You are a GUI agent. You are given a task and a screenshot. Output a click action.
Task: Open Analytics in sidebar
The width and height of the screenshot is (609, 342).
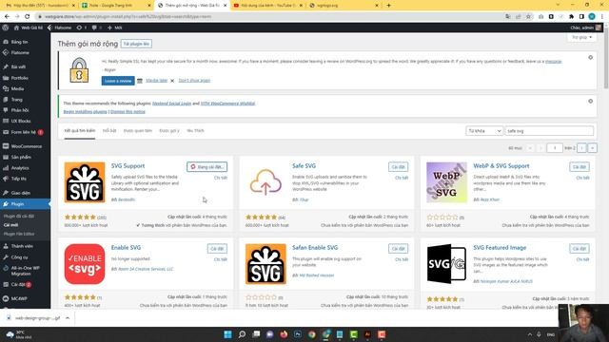(20, 168)
